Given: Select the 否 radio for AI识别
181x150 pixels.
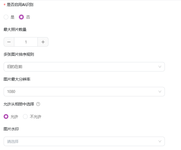Looking at the screenshot, I should pyautogui.click(x=21, y=17).
